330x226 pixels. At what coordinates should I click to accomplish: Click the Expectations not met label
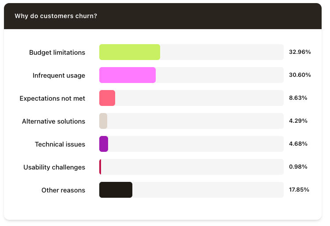tap(52, 98)
